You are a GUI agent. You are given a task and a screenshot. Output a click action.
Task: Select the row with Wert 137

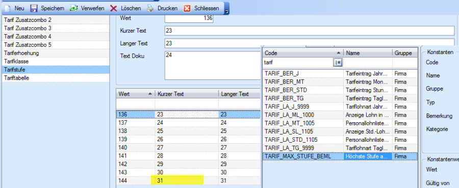188,122
